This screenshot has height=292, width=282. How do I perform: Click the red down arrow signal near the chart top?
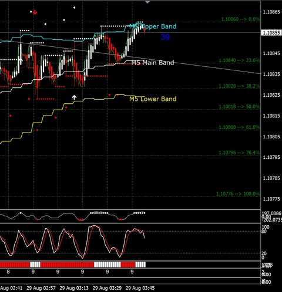click(35, 12)
